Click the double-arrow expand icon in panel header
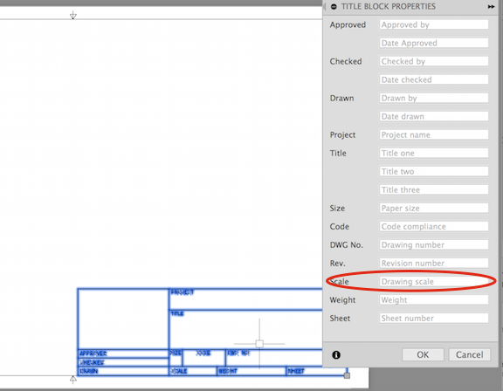 [491, 6]
